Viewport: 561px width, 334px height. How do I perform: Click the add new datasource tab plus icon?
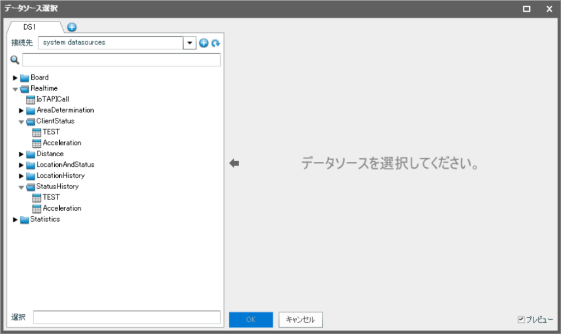pyautogui.click(x=72, y=27)
